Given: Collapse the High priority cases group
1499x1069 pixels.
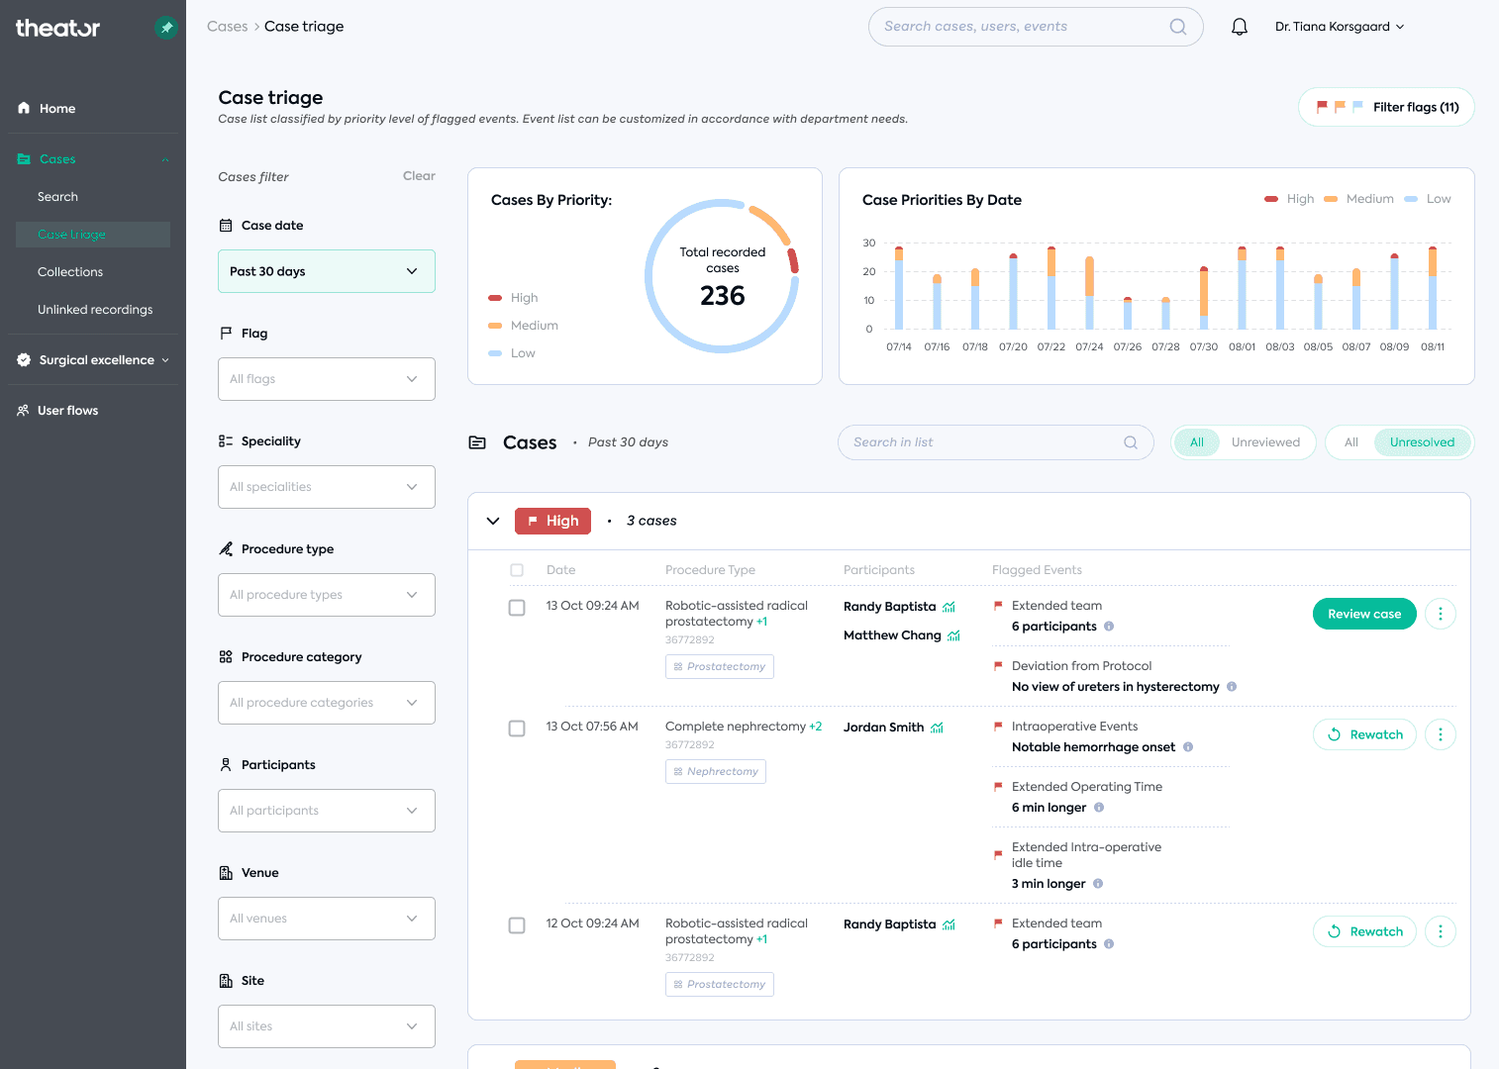Looking at the screenshot, I should click(493, 521).
